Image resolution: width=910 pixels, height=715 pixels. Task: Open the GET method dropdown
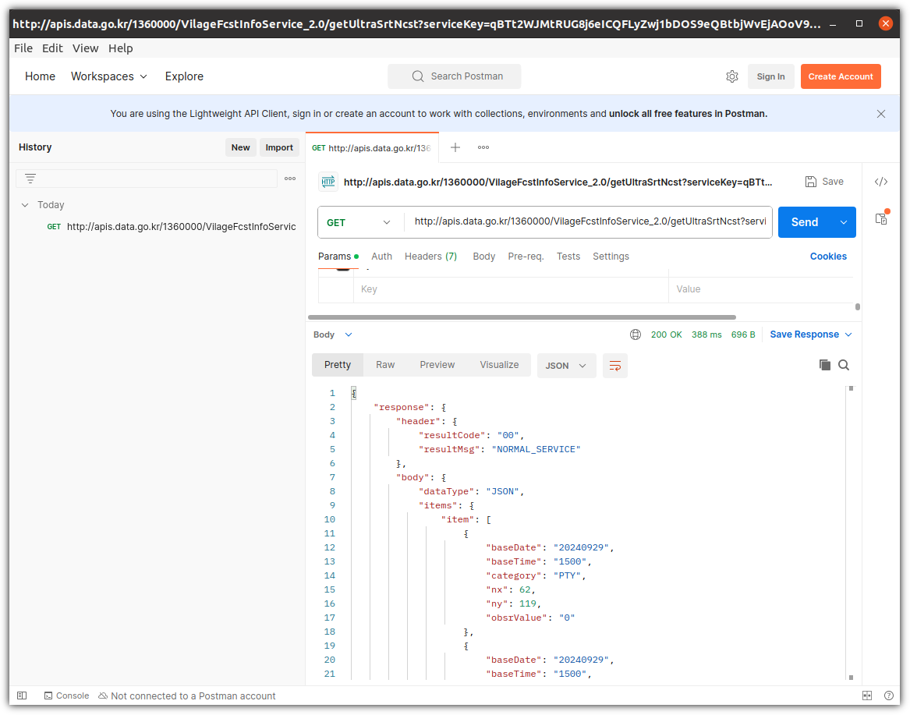coord(359,223)
